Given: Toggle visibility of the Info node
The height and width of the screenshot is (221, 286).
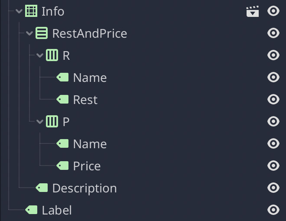Looking at the screenshot, I should [x=273, y=11].
